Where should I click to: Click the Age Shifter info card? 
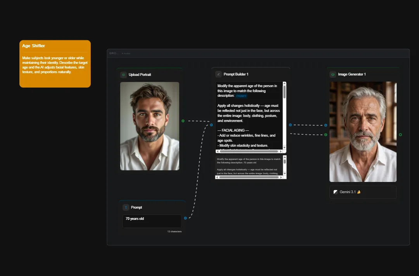click(55, 63)
